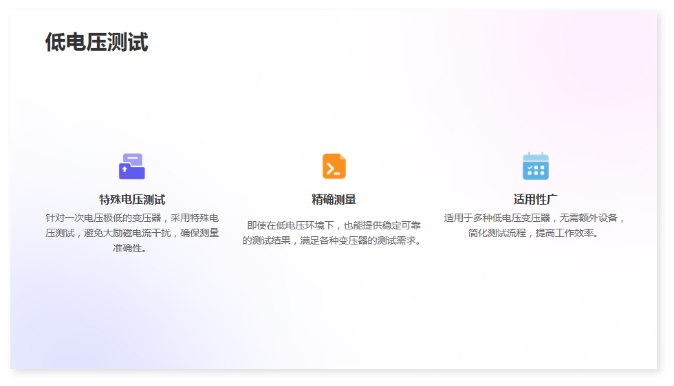Select the slide title "低电压测试"
The image size is (674, 386).
click(x=96, y=43)
